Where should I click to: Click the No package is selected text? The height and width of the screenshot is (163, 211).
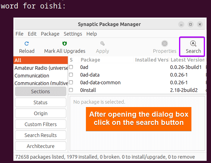pyautogui.click(x=99, y=102)
